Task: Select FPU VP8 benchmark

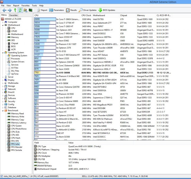Action: [x=13, y=141]
